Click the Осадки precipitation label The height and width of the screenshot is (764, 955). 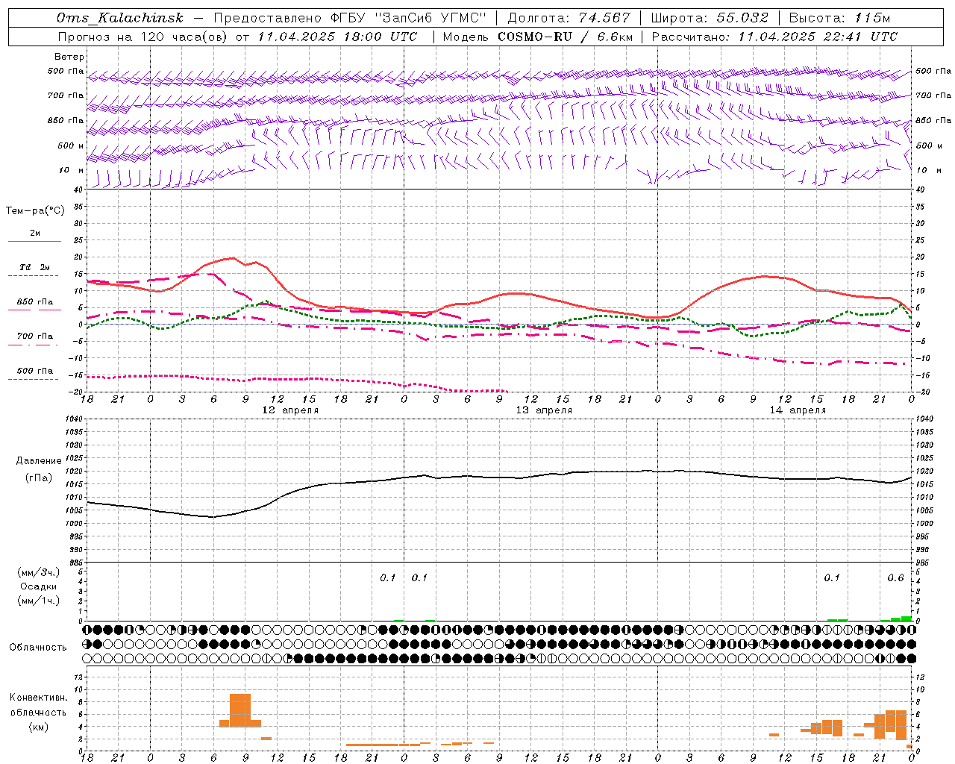pos(38,586)
